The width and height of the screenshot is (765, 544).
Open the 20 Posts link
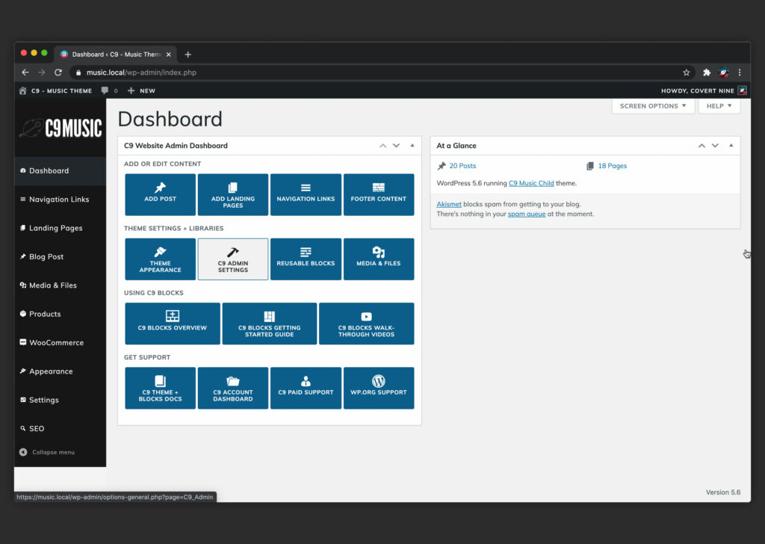click(x=462, y=166)
